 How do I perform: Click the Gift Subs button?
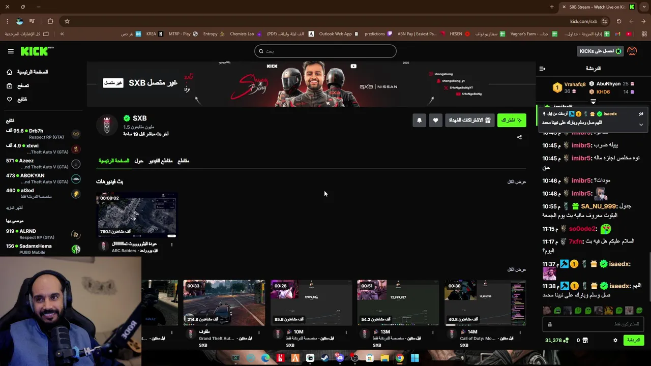click(469, 120)
